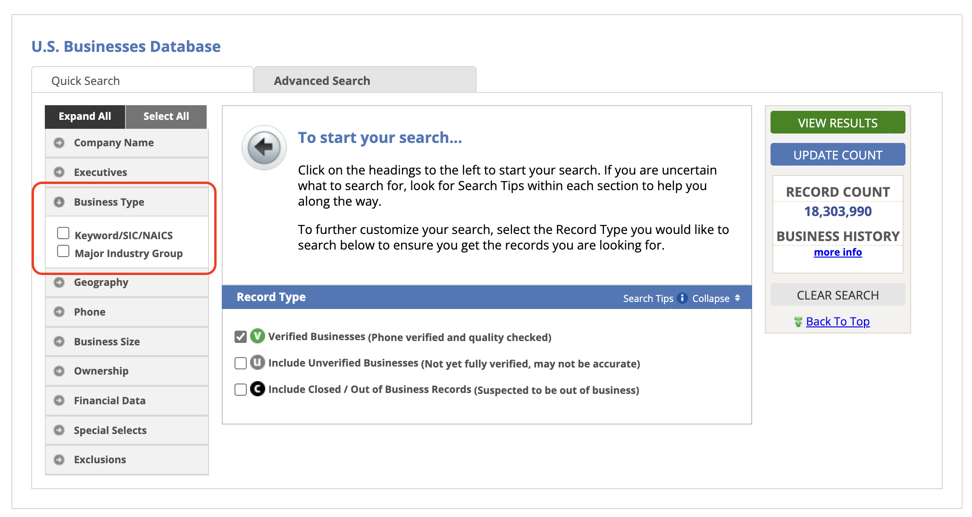Expand the Special Selects section heading
This screenshot has height=517, width=972.
pos(127,430)
